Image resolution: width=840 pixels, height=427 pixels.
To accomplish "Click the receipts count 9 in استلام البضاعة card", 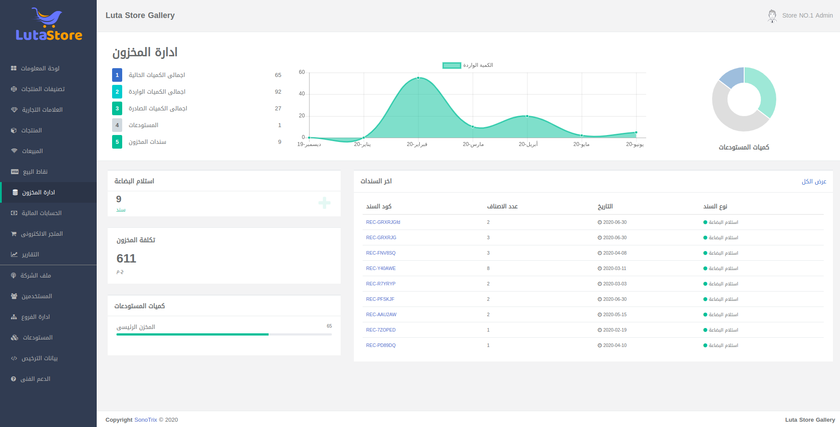I will [x=119, y=199].
